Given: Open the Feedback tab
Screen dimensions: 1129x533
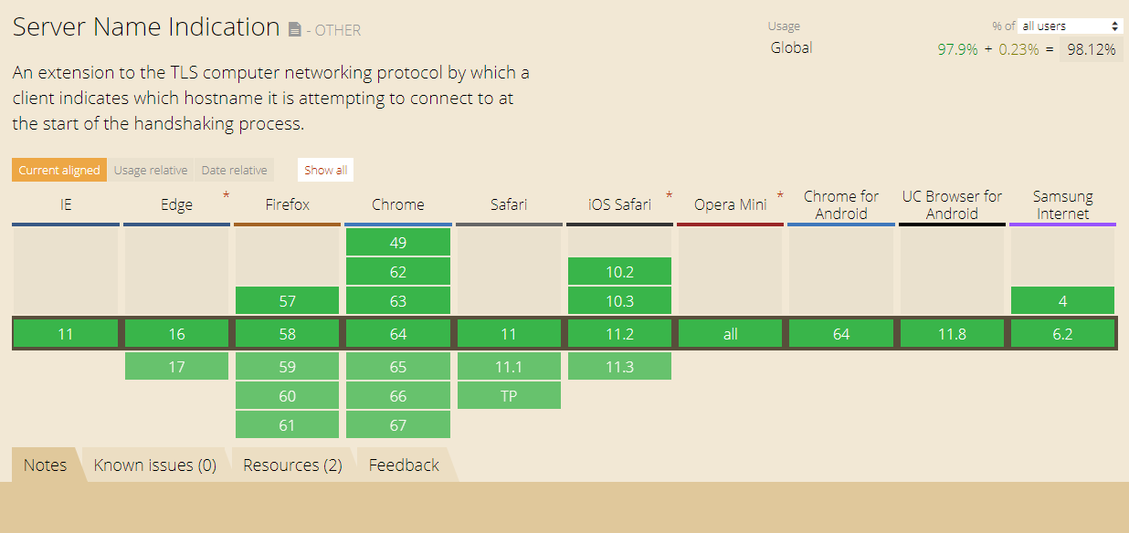Looking at the screenshot, I should (x=404, y=465).
